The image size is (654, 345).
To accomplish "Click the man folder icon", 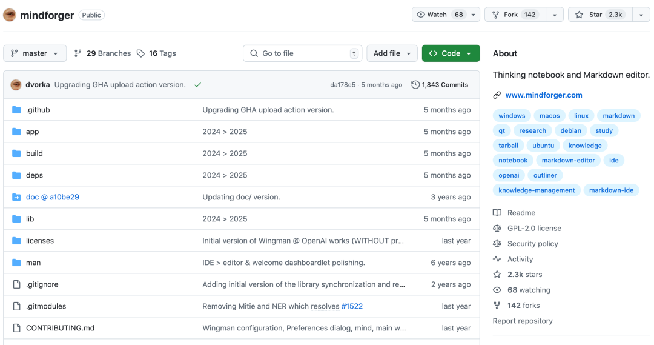I will pyautogui.click(x=16, y=263).
